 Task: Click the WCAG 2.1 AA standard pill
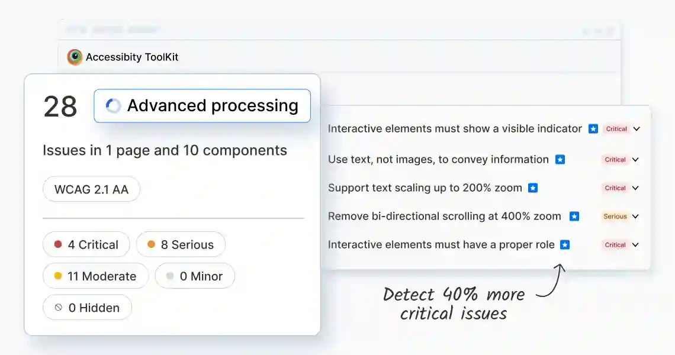(91, 189)
